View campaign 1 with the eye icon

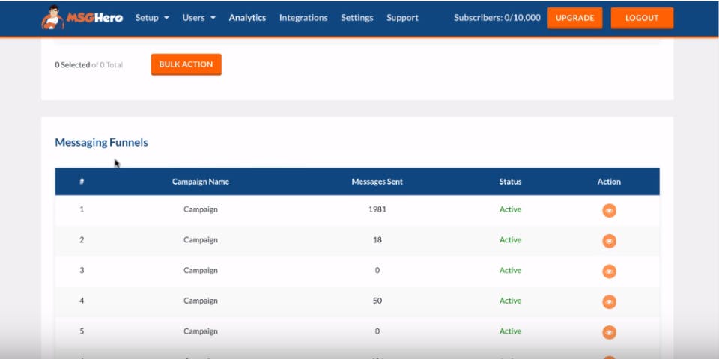(x=609, y=211)
